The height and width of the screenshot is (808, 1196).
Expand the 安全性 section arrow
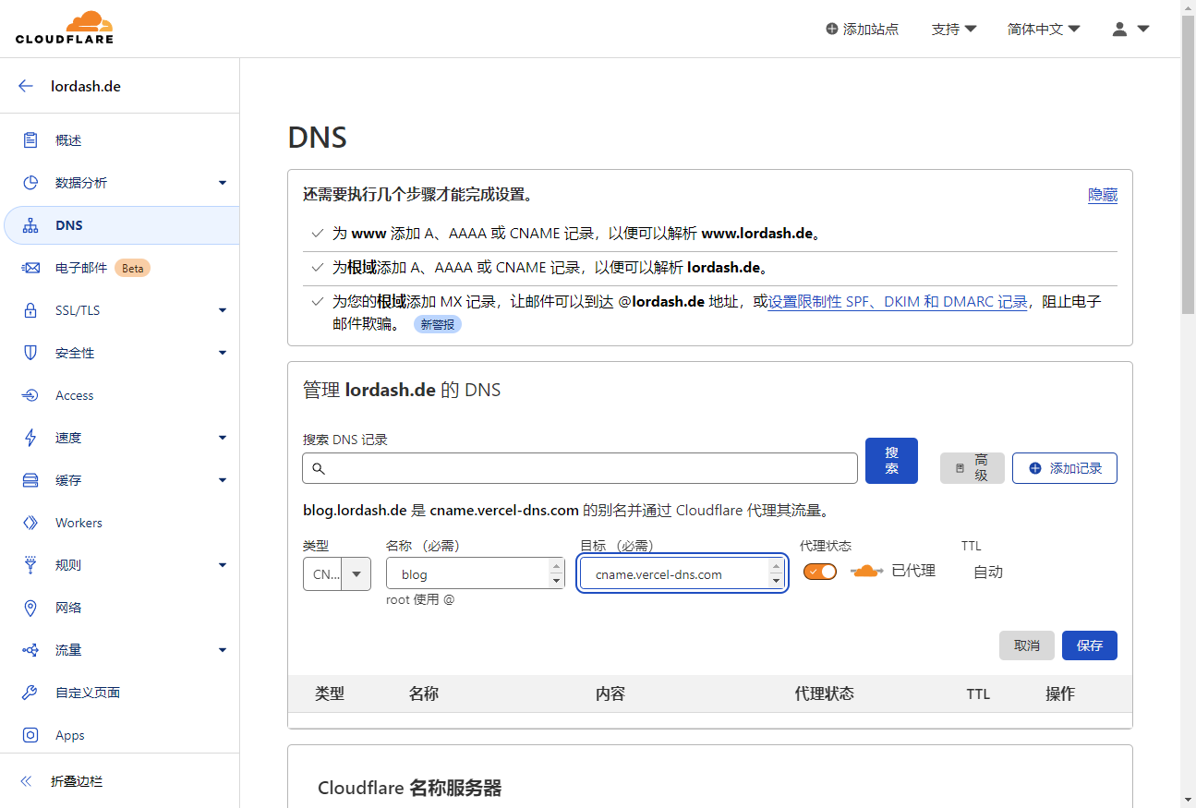click(x=223, y=353)
